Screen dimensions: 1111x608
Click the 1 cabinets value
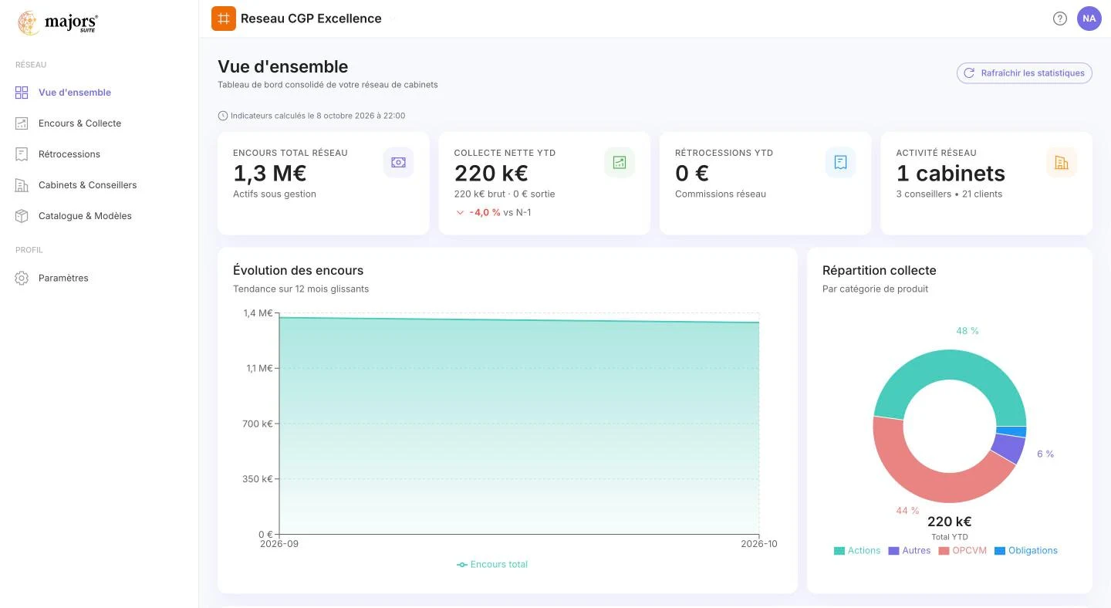[951, 174]
